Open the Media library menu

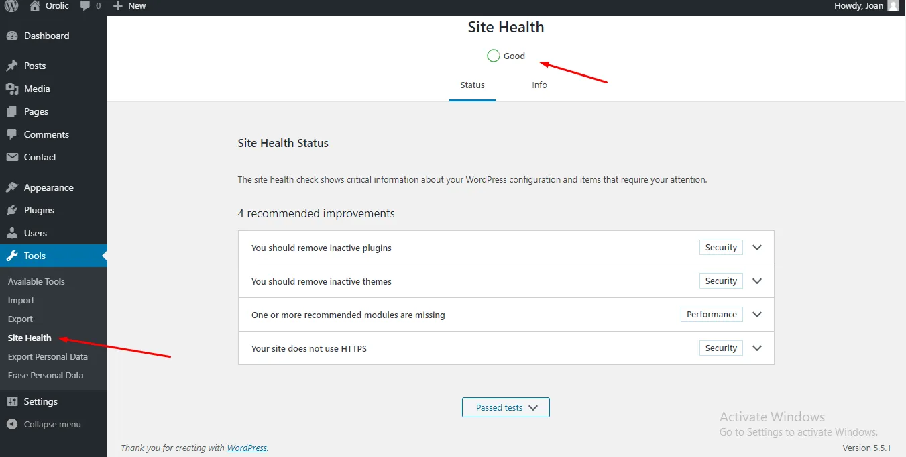[x=37, y=89]
